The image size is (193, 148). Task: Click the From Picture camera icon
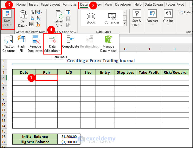pyautogui.click(x=37, y=12)
